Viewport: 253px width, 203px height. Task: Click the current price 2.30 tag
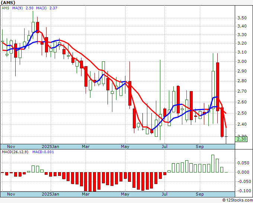(241, 139)
